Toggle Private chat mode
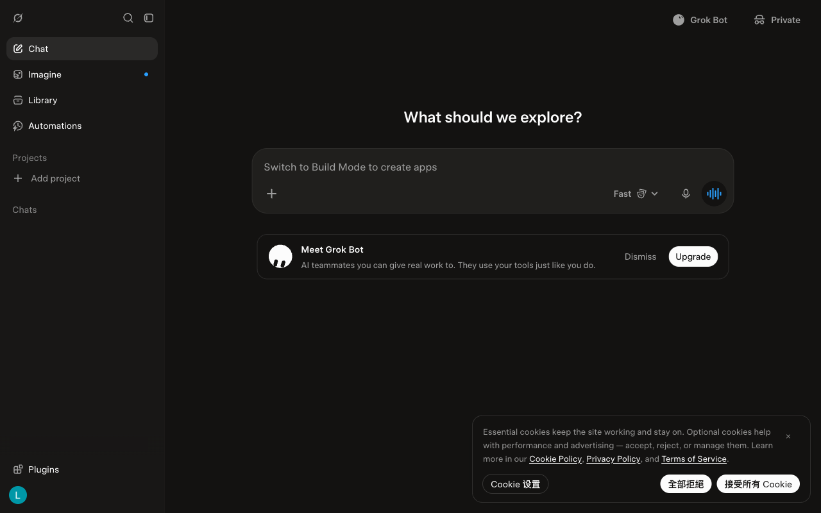 (x=777, y=20)
